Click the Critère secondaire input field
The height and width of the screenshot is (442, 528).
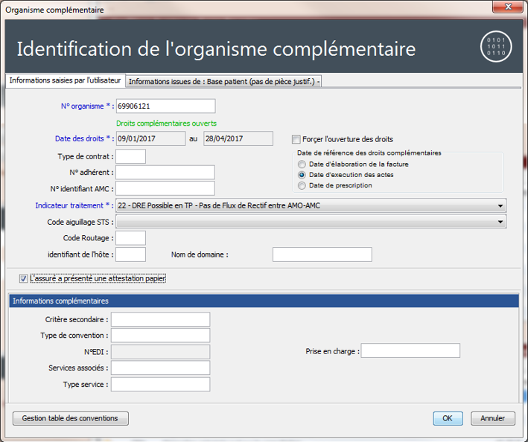pyautogui.click(x=160, y=319)
